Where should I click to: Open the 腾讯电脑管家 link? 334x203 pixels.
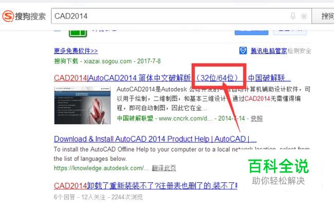tap(269, 51)
